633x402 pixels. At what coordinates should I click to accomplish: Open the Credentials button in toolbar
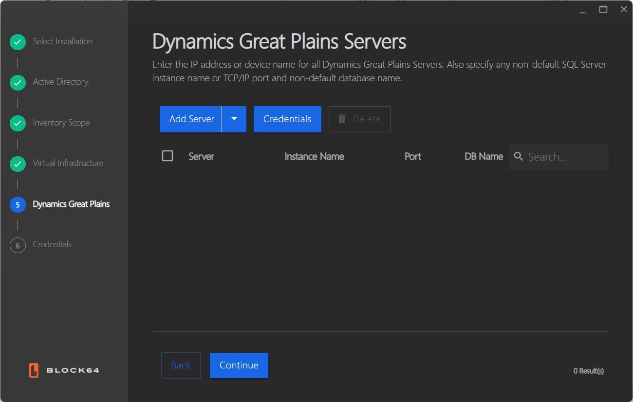point(287,119)
